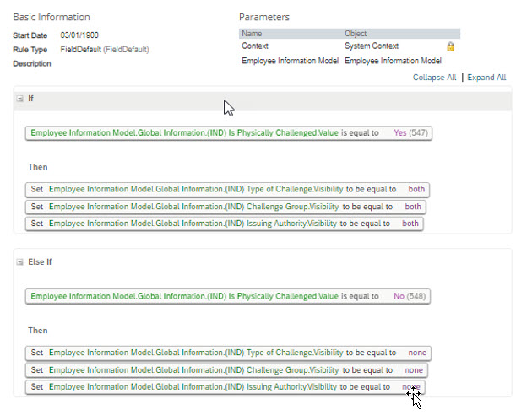Image resolution: width=516 pixels, height=415 pixels.
Task: Click the lock icon next to System Context
Action: pyautogui.click(x=450, y=46)
